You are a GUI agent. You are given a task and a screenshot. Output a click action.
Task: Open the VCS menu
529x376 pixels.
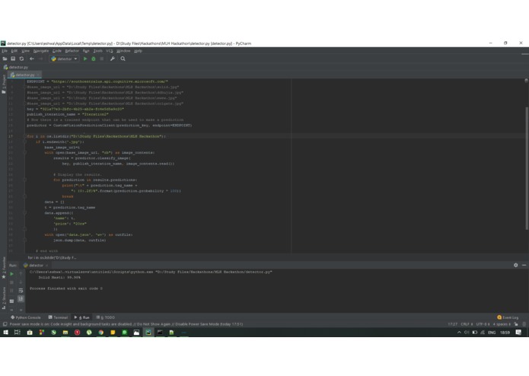110,51
